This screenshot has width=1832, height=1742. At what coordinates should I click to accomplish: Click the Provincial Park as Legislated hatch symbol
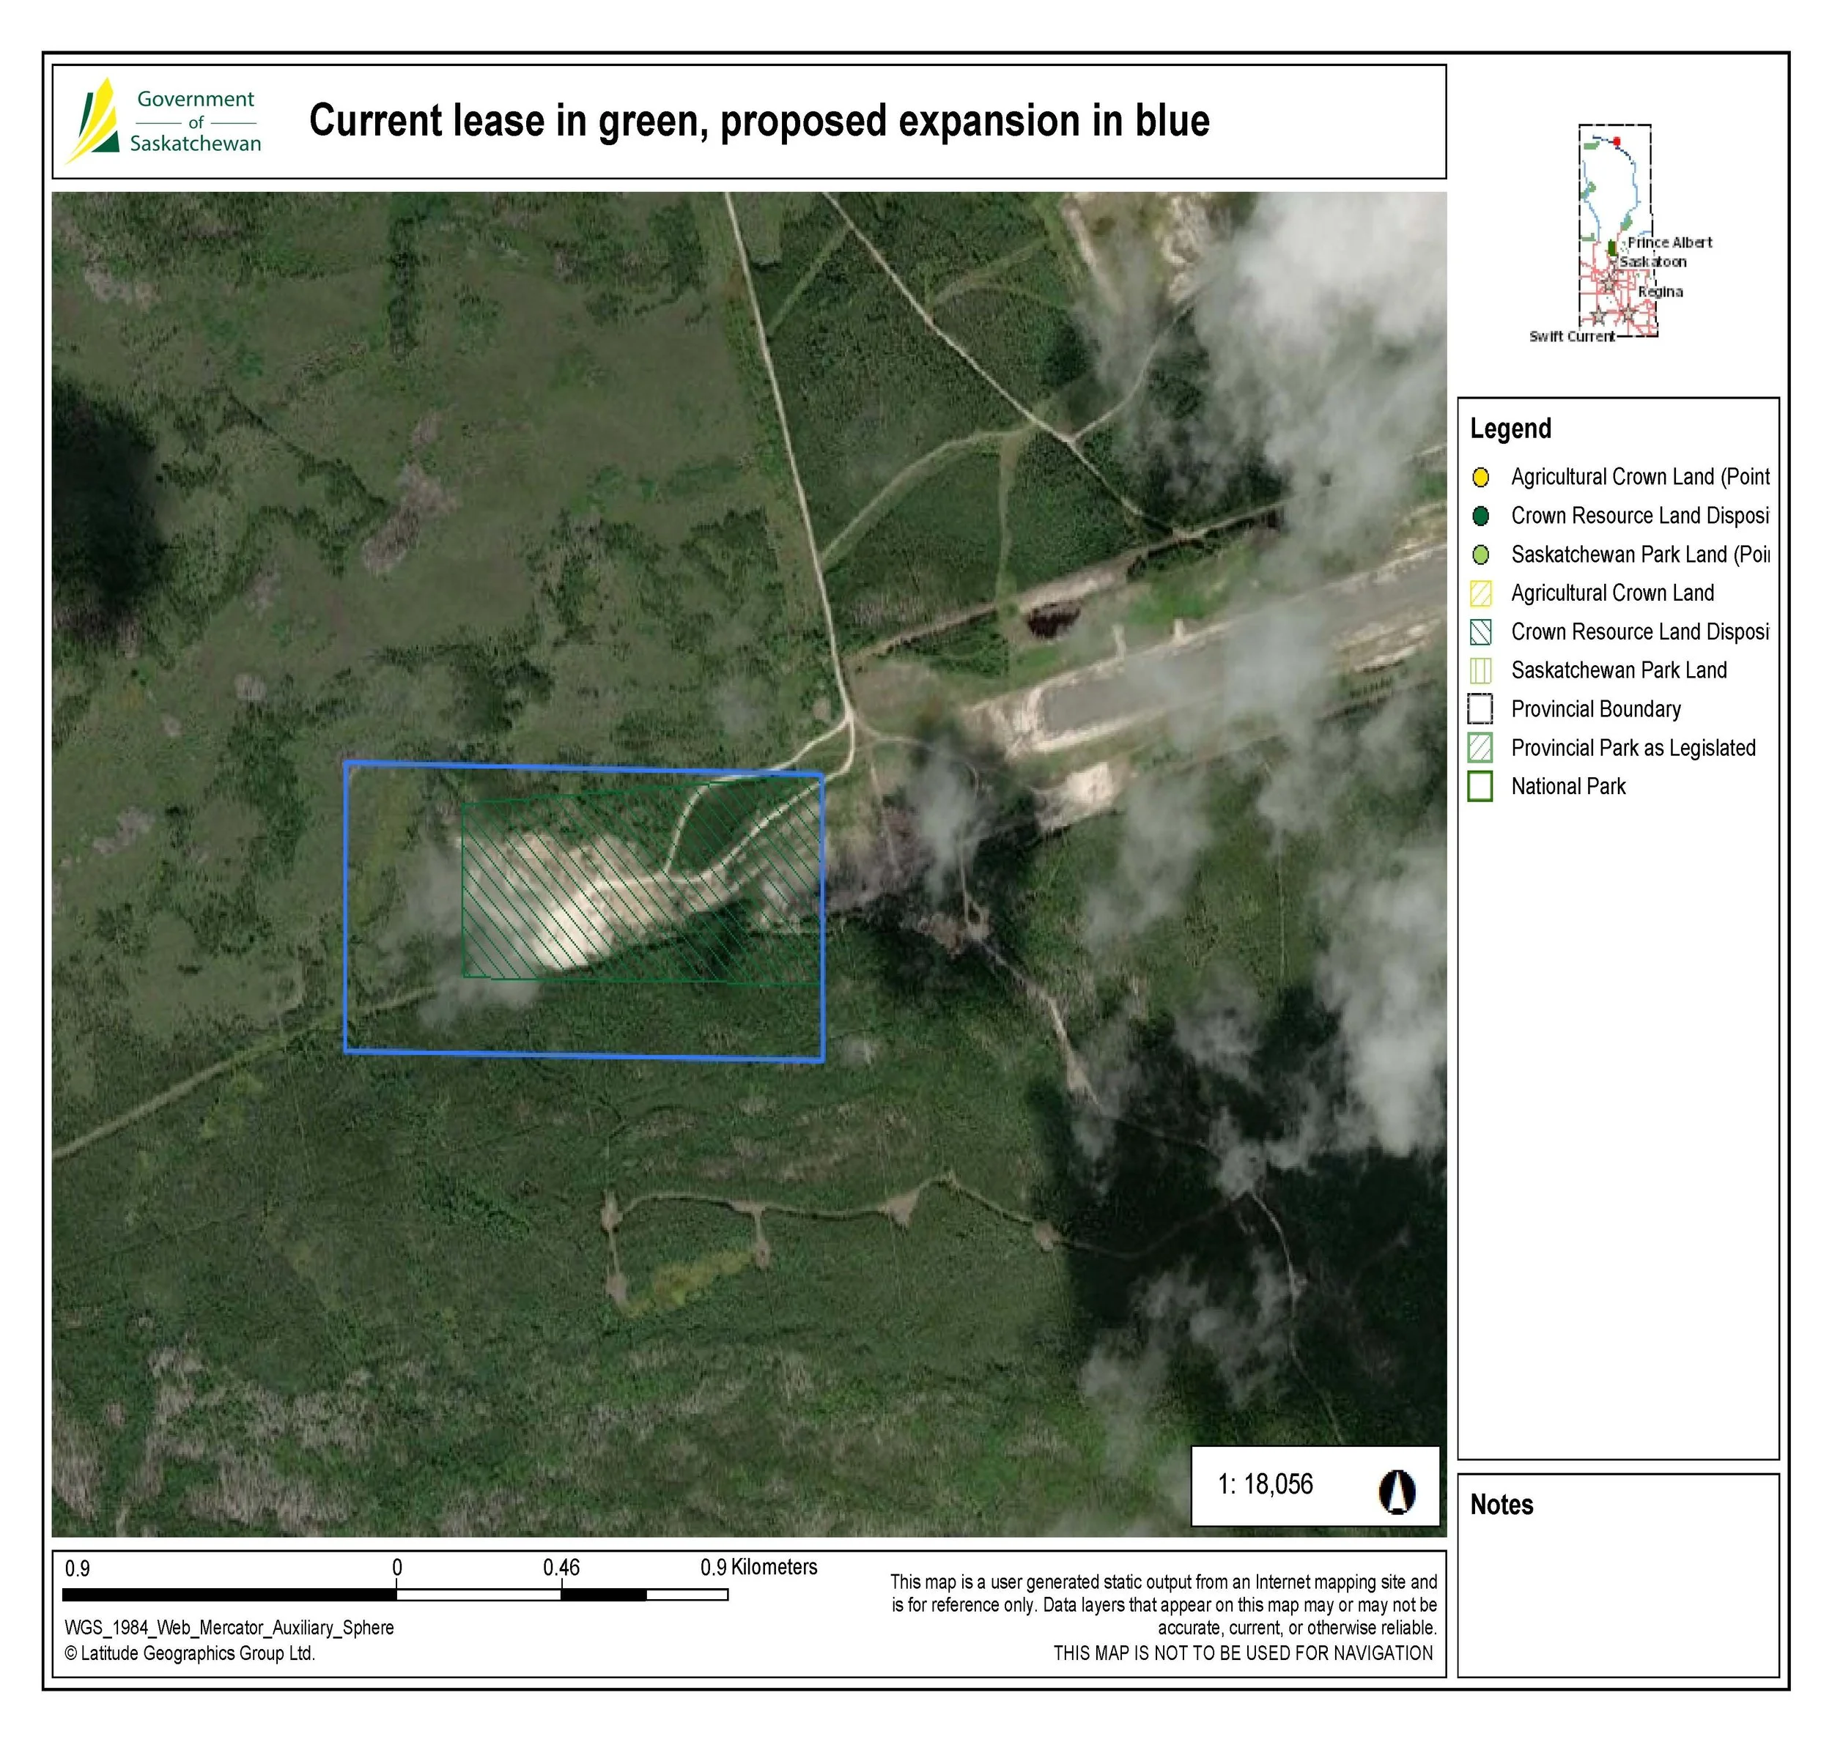tap(1481, 749)
